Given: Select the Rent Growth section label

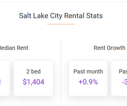Looking at the screenshot, I should (109, 48).
